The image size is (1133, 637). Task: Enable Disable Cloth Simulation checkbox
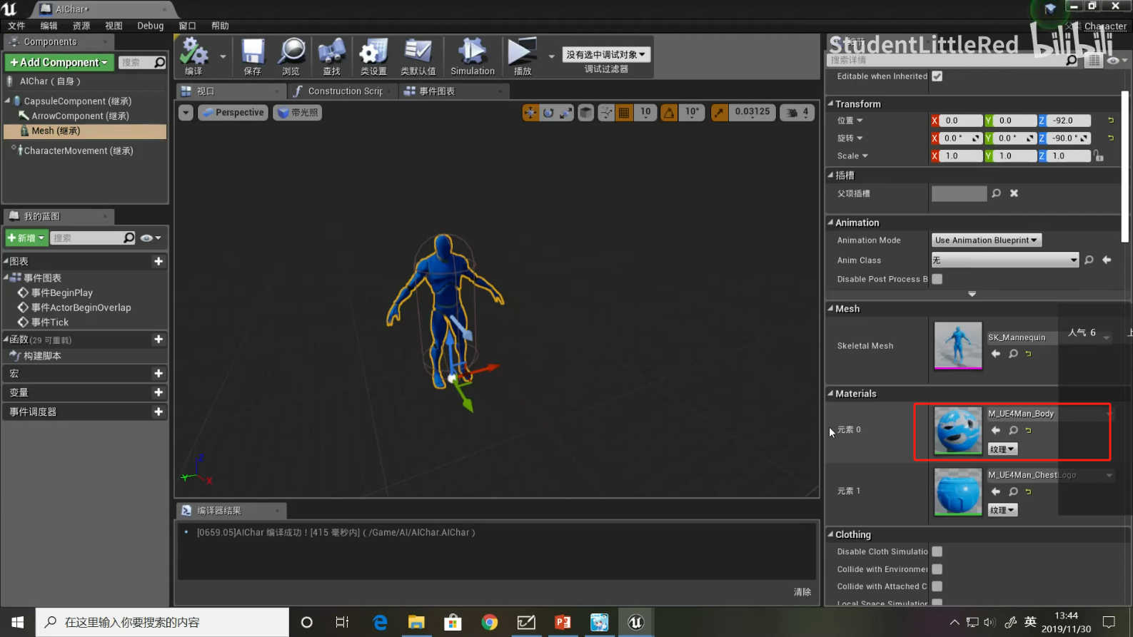pos(937,551)
